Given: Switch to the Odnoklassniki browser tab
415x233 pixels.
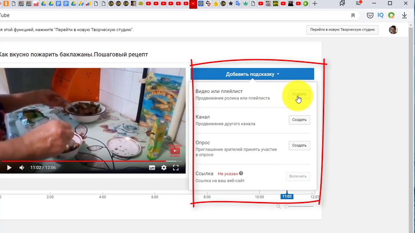Looking at the screenshot, I should (6, 4).
